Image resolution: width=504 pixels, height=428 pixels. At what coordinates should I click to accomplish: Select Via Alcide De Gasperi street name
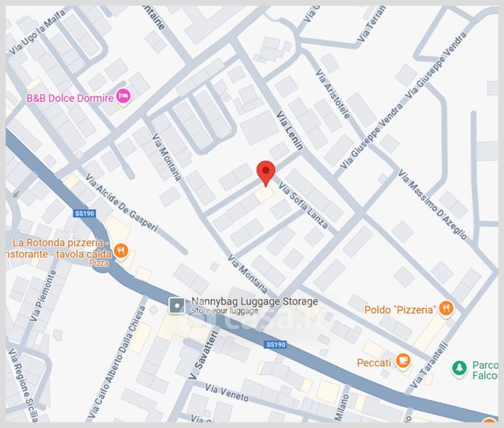[x=123, y=203]
